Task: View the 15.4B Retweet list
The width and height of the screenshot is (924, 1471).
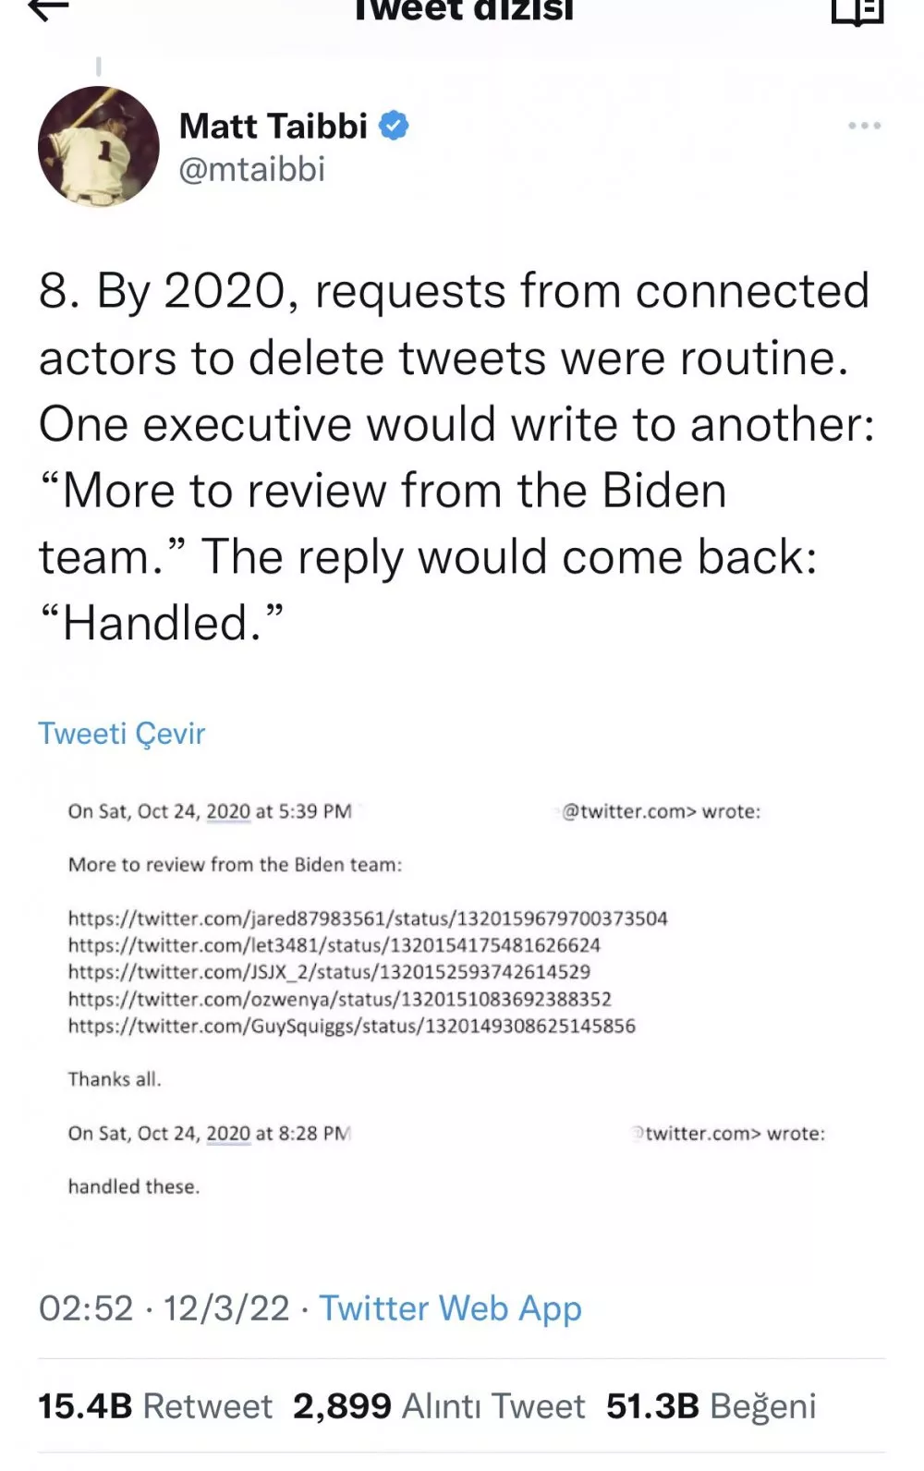Action: point(154,1406)
